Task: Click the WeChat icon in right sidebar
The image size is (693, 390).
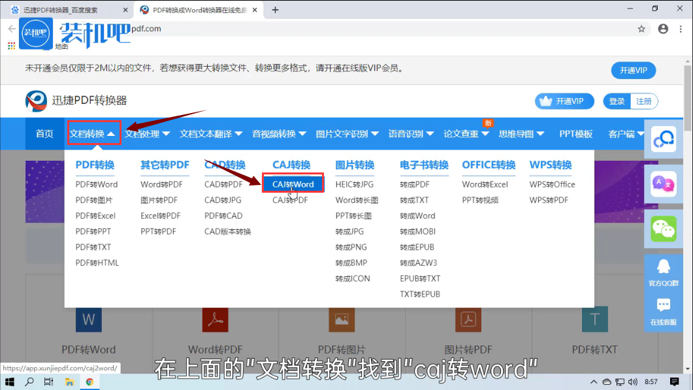Action: tap(664, 229)
